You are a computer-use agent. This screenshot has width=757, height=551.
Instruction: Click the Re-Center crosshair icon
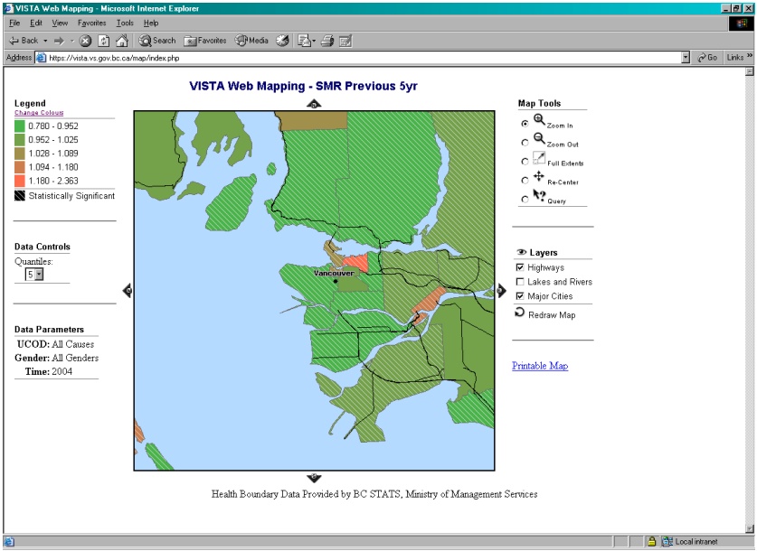click(539, 177)
